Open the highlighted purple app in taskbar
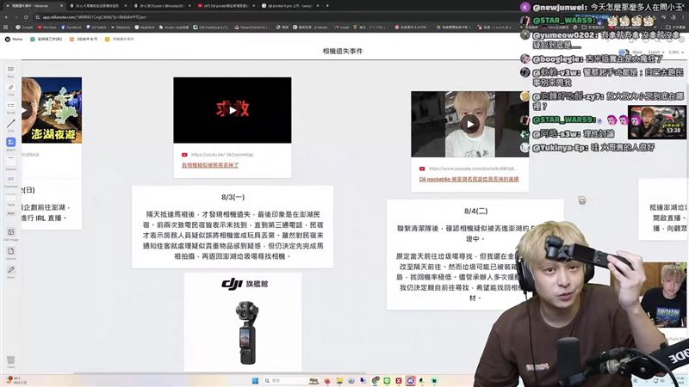689x387 pixels. tap(411, 380)
